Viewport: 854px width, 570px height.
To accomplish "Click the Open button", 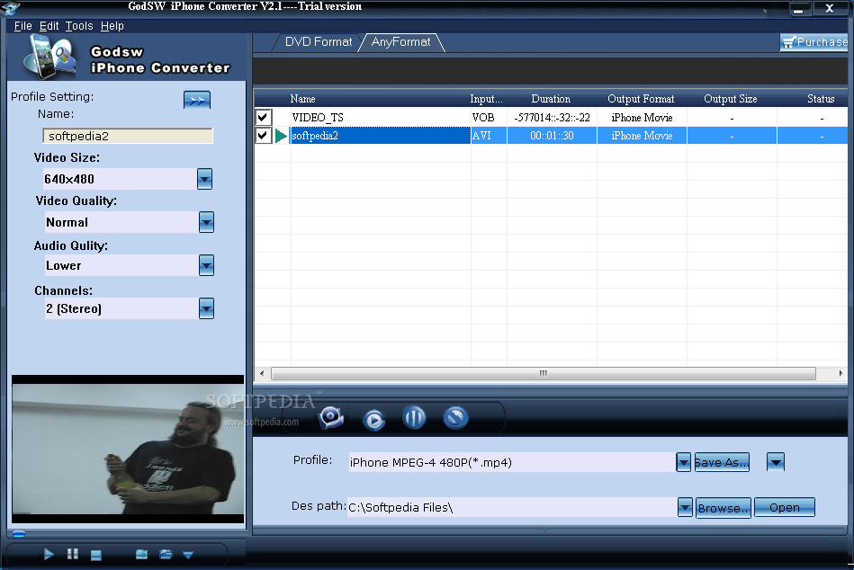I will (785, 507).
